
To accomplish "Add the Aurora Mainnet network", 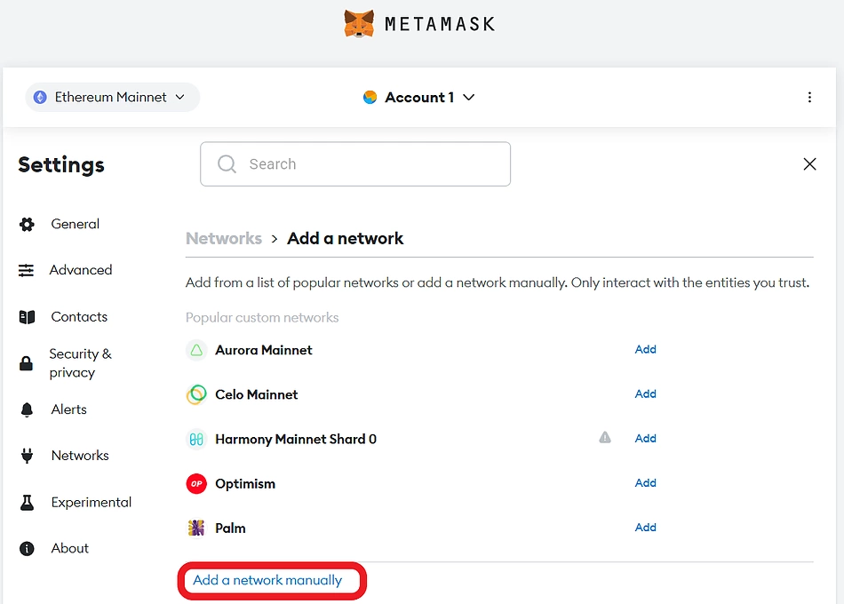I will pyautogui.click(x=645, y=350).
